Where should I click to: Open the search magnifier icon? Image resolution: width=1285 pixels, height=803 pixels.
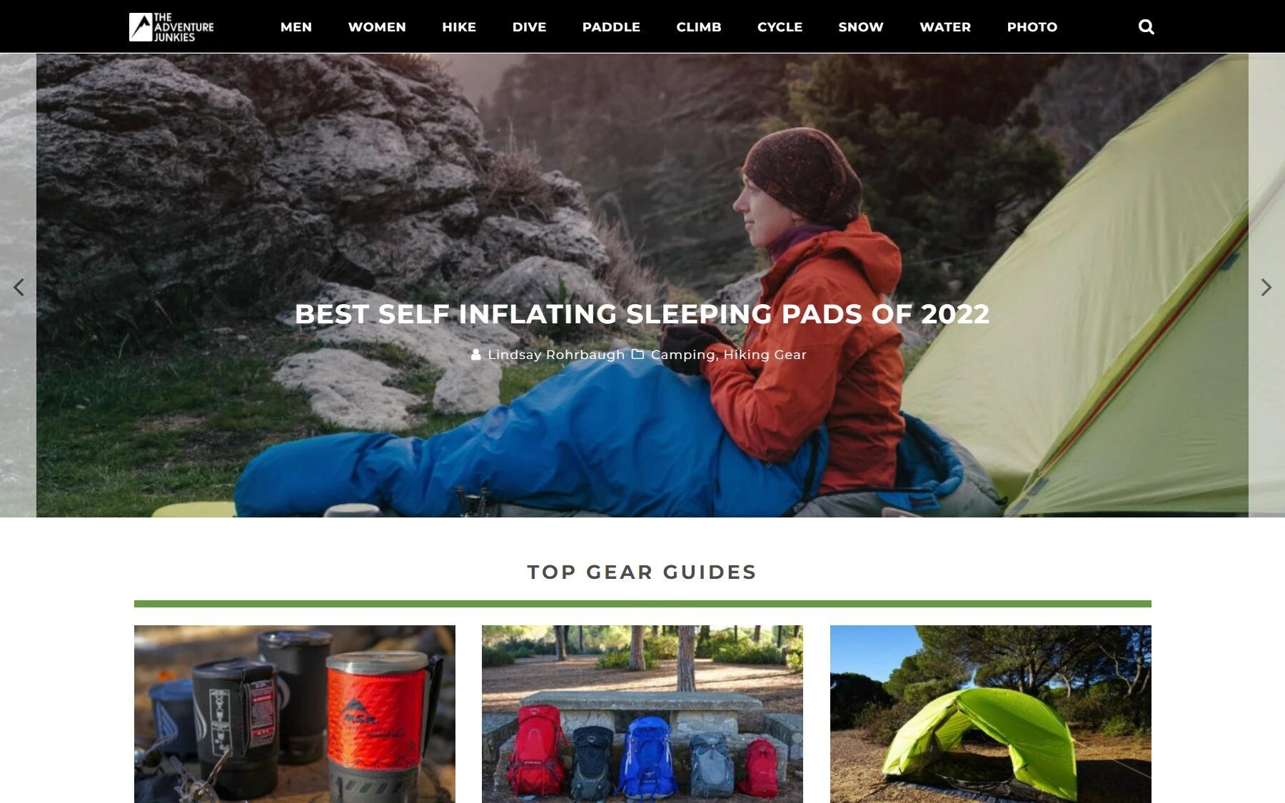tap(1146, 27)
